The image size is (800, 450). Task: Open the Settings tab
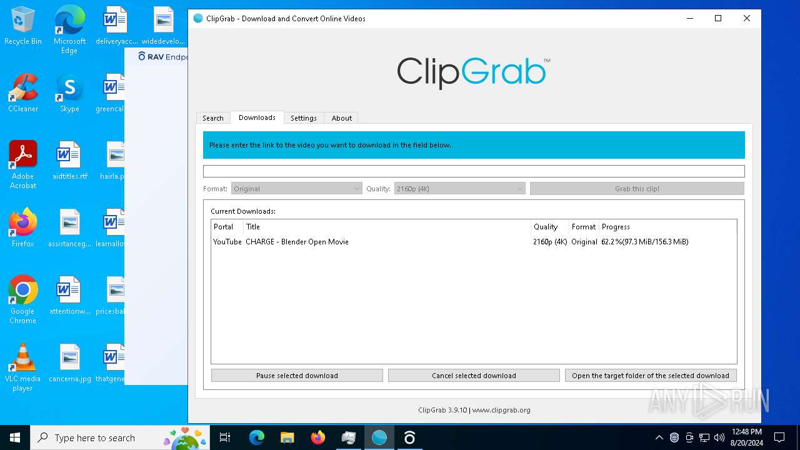(x=304, y=118)
